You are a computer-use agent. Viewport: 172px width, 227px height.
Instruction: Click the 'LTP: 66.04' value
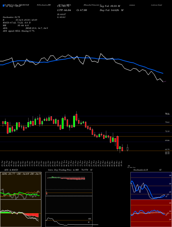[x=64, y=10]
